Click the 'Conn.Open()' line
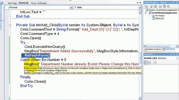 (x=30, y=38)
